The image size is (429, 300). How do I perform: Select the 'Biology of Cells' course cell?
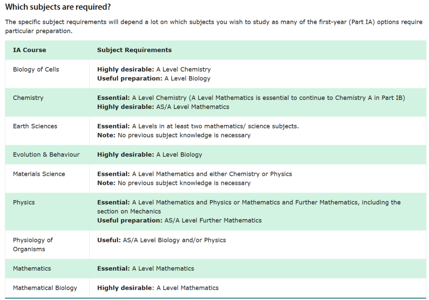point(36,69)
